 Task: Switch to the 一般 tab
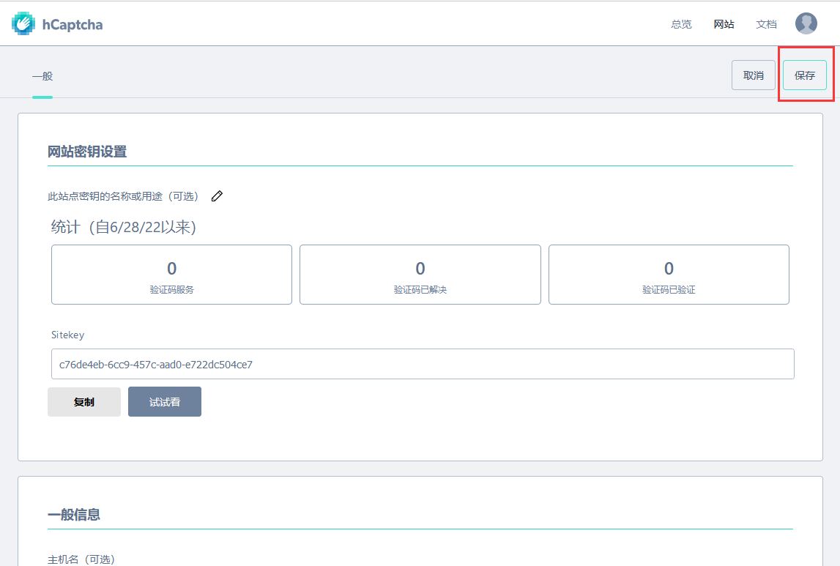(x=42, y=76)
